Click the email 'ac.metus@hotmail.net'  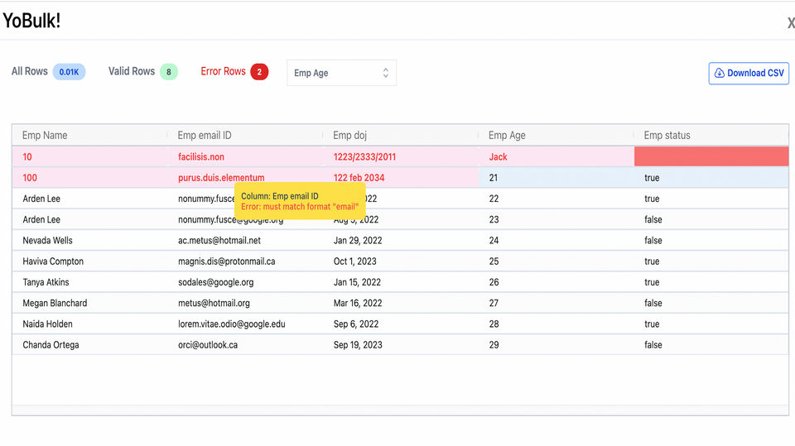(219, 240)
